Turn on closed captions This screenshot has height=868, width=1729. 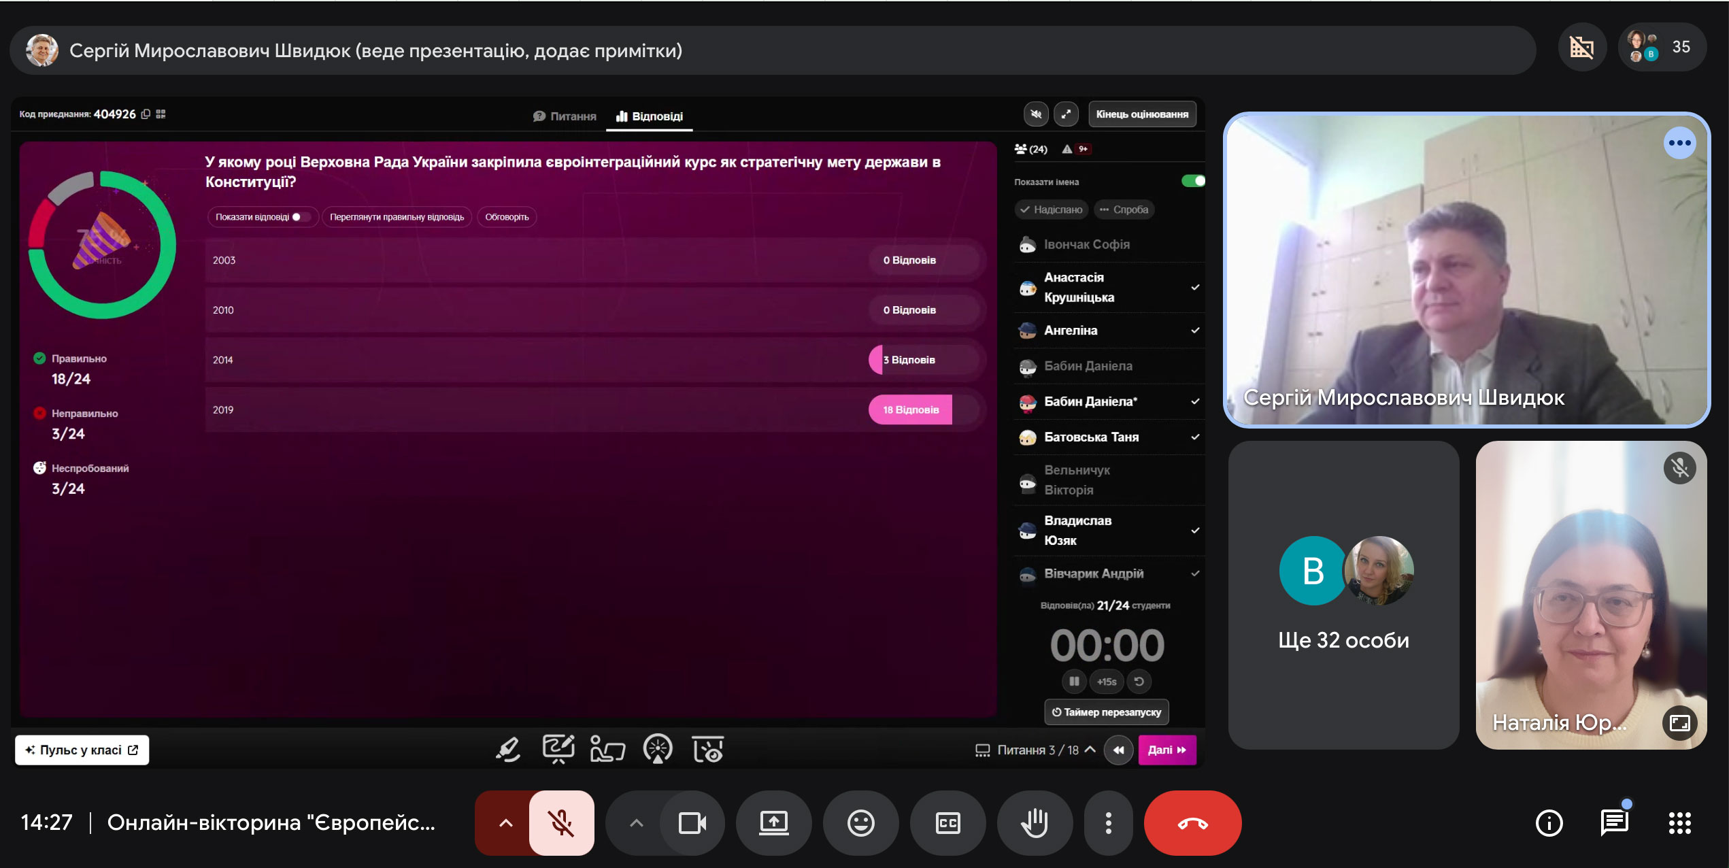(x=947, y=823)
